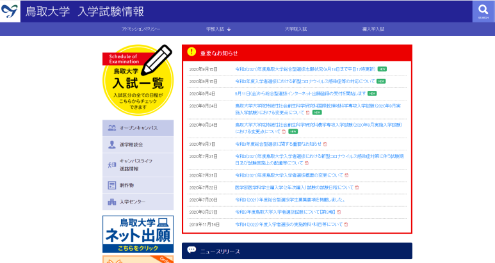This screenshot has width=495, height=263.
Task: Click the 進学相談会 person icon
Action: 112,145
